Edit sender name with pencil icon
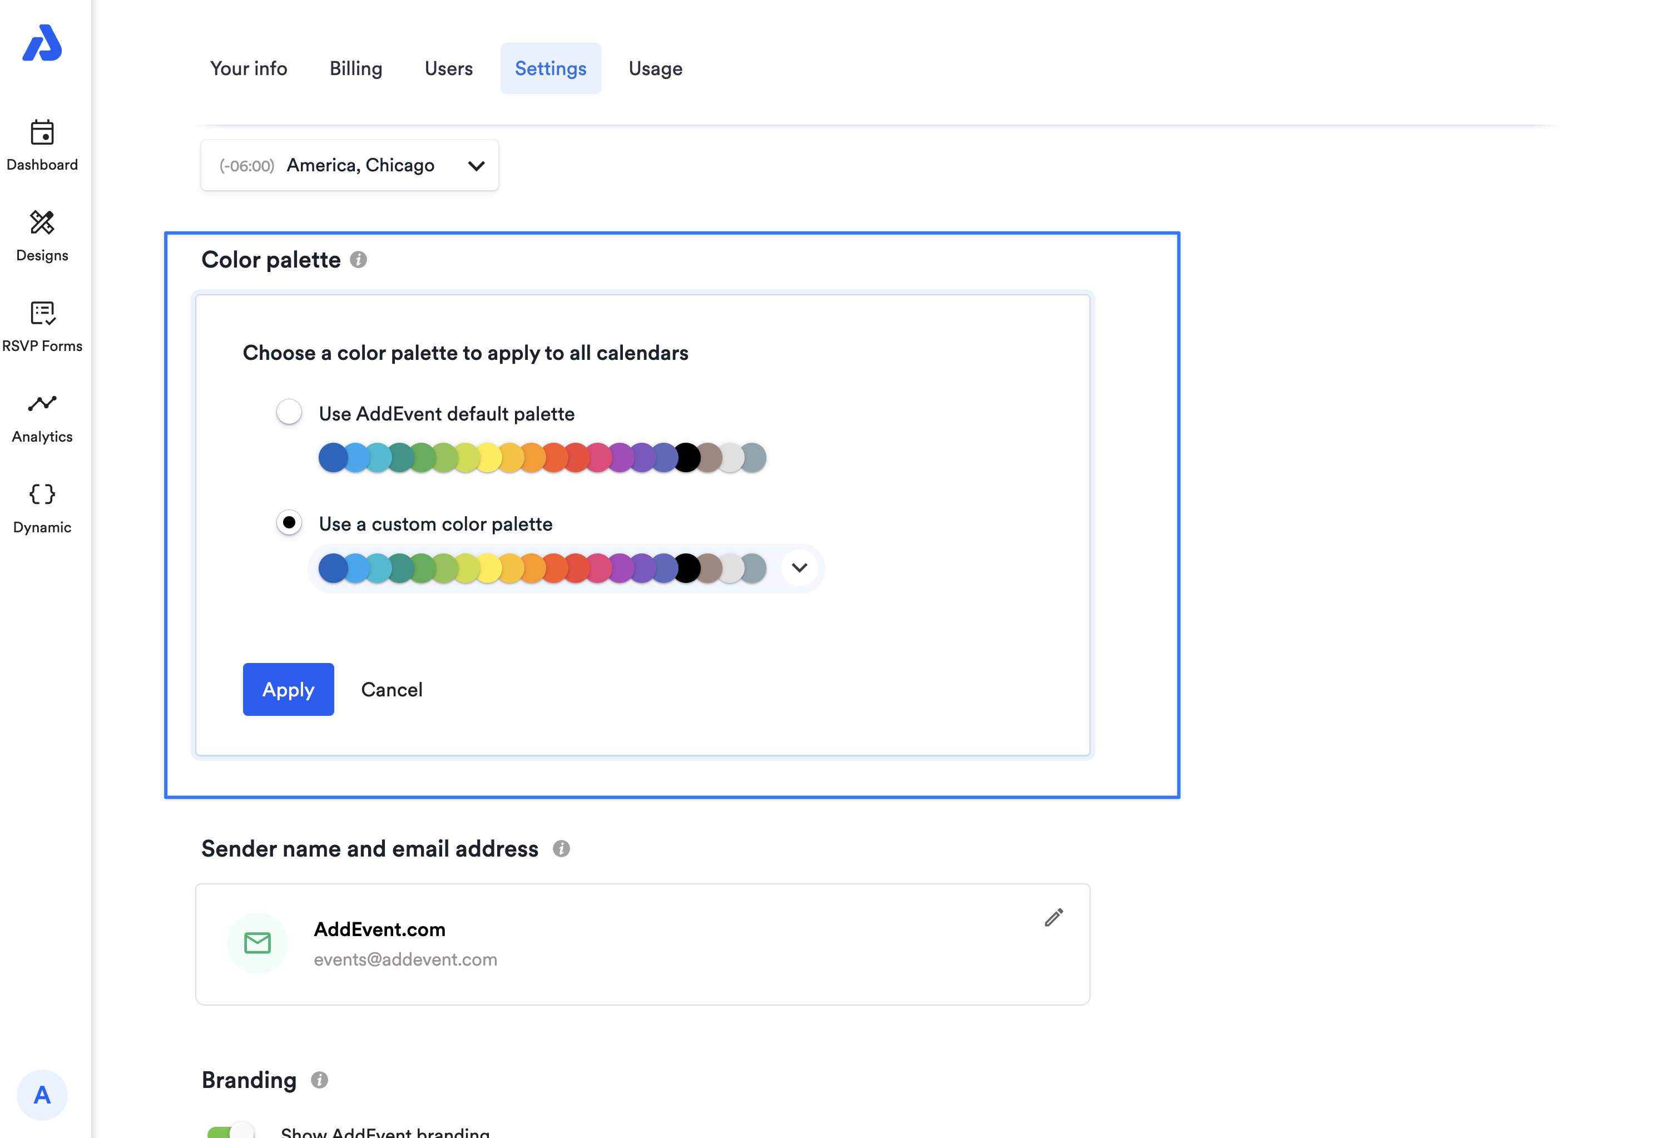The image size is (1664, 1138). coord(1053,917)
